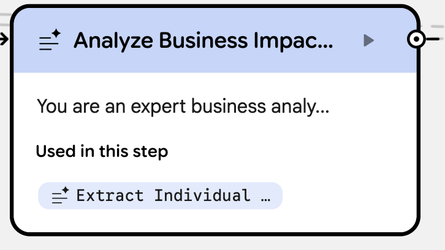Click the icon inside Extract Individual chip

59,196
